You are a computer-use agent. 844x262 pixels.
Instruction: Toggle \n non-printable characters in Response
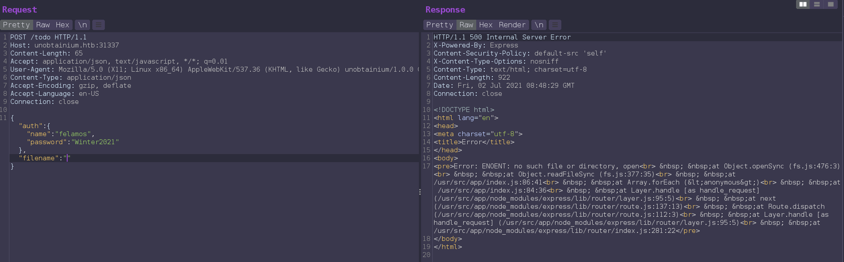[x=539, y=25]
